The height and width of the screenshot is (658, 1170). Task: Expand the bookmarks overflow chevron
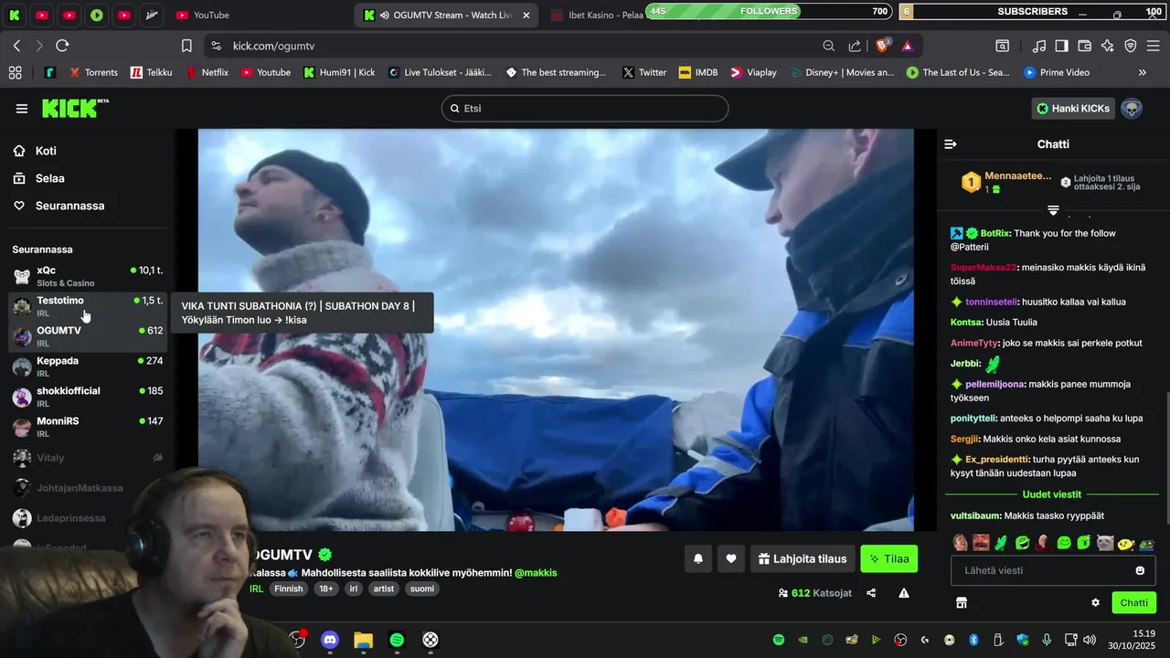click(x=1142, y=72)
